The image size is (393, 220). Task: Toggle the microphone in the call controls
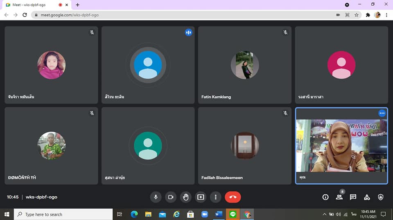(156, 197)
